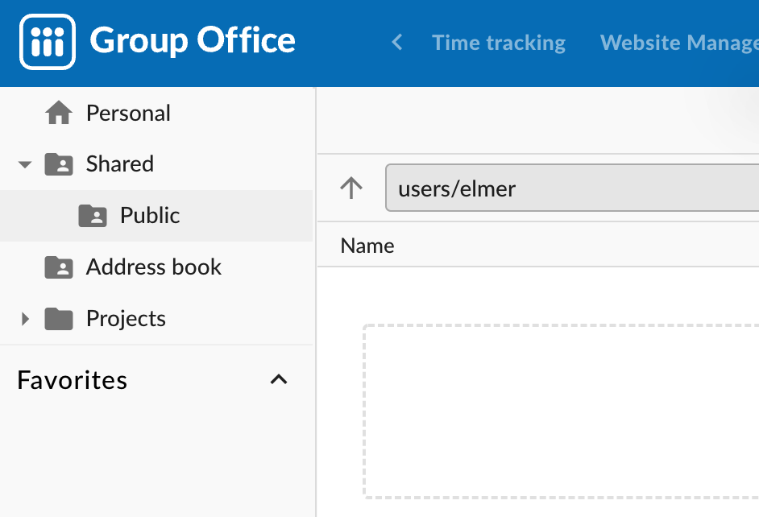Open the Website Manager tab
The image size is (759, 517).
[x=679, y=43]
